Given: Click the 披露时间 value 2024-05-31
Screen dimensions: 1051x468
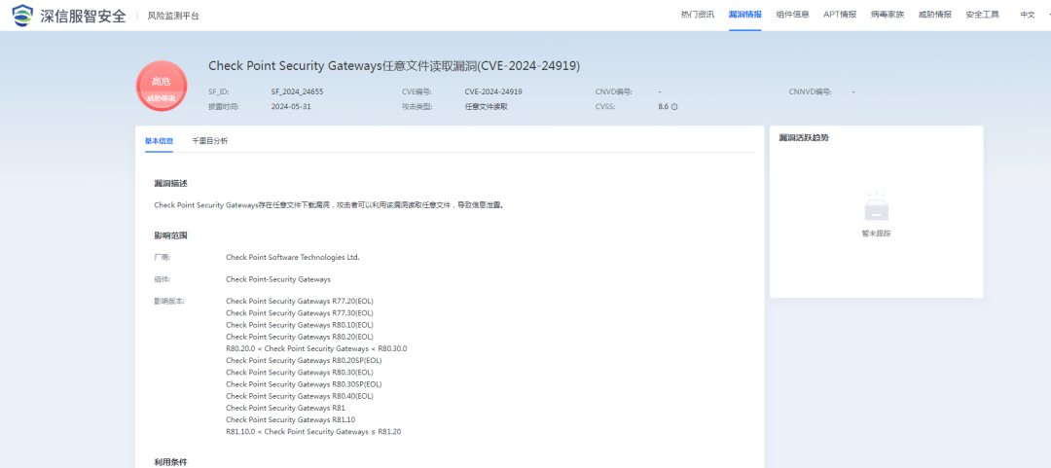Looking at the screenshot, I should 291,107.
